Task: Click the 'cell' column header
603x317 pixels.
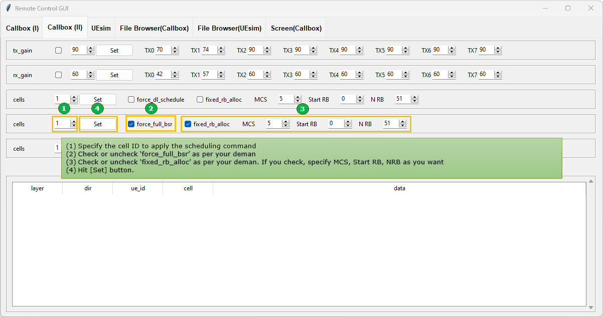Action: (x=188, y=188)
